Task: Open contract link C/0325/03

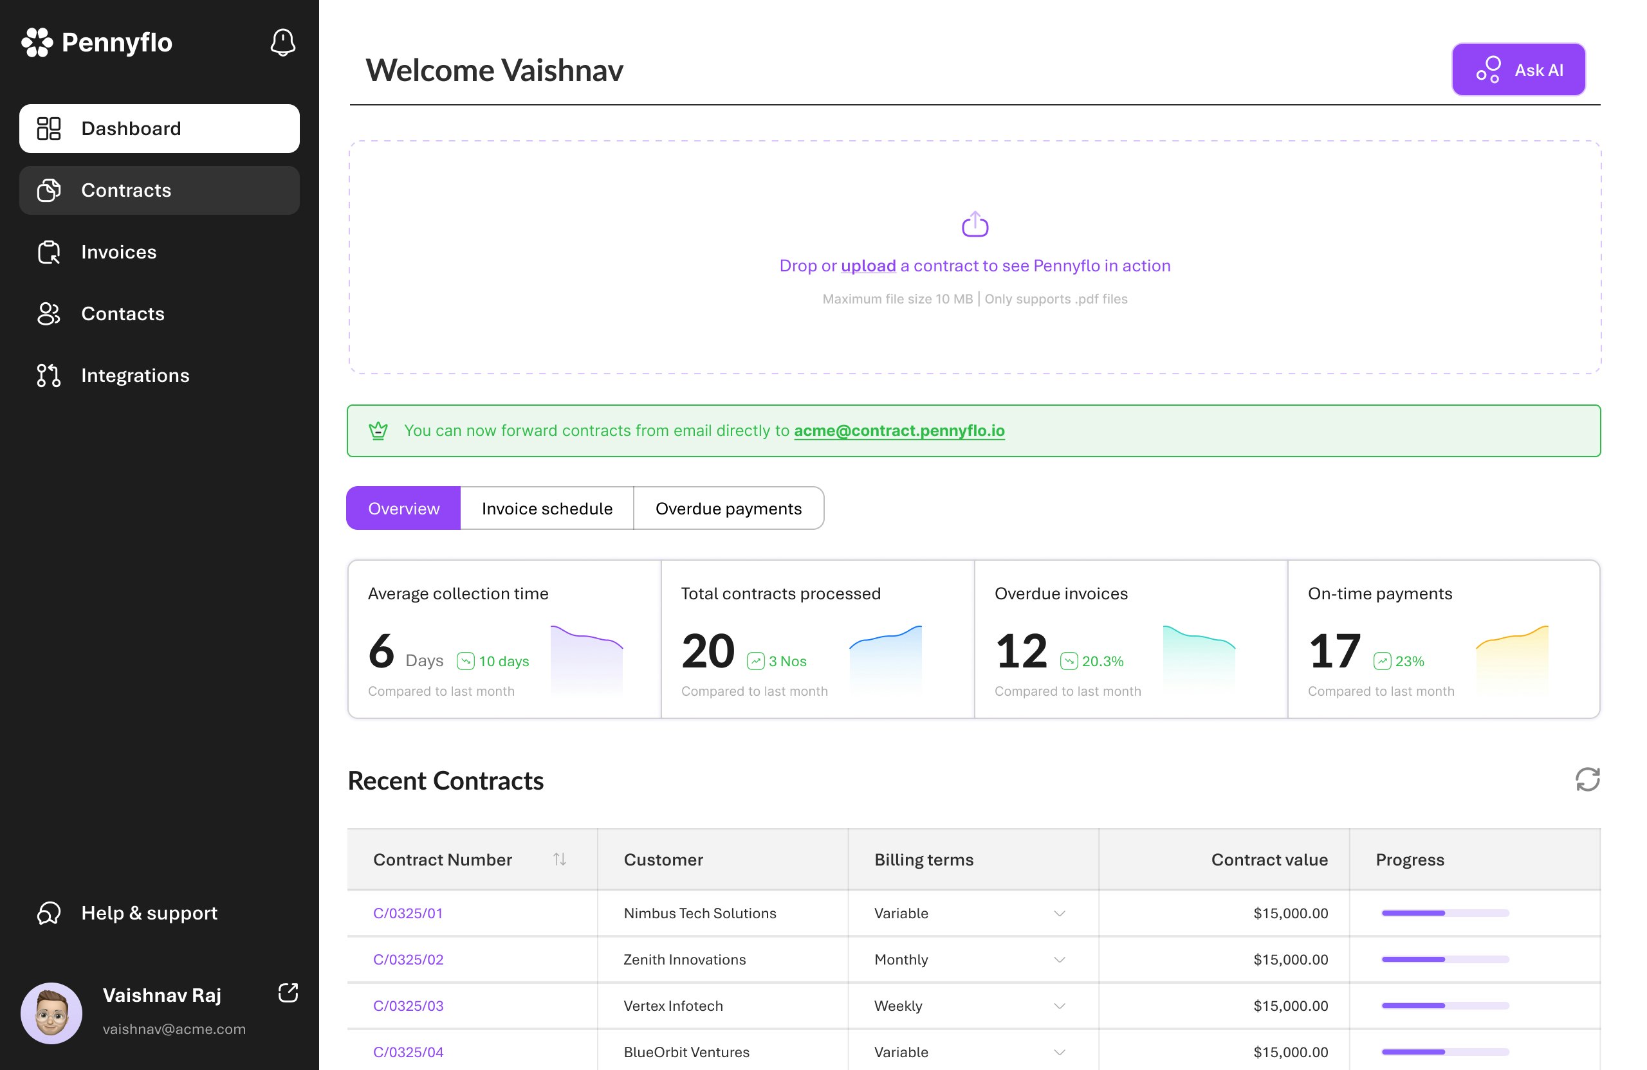Action: (409, 1006)
